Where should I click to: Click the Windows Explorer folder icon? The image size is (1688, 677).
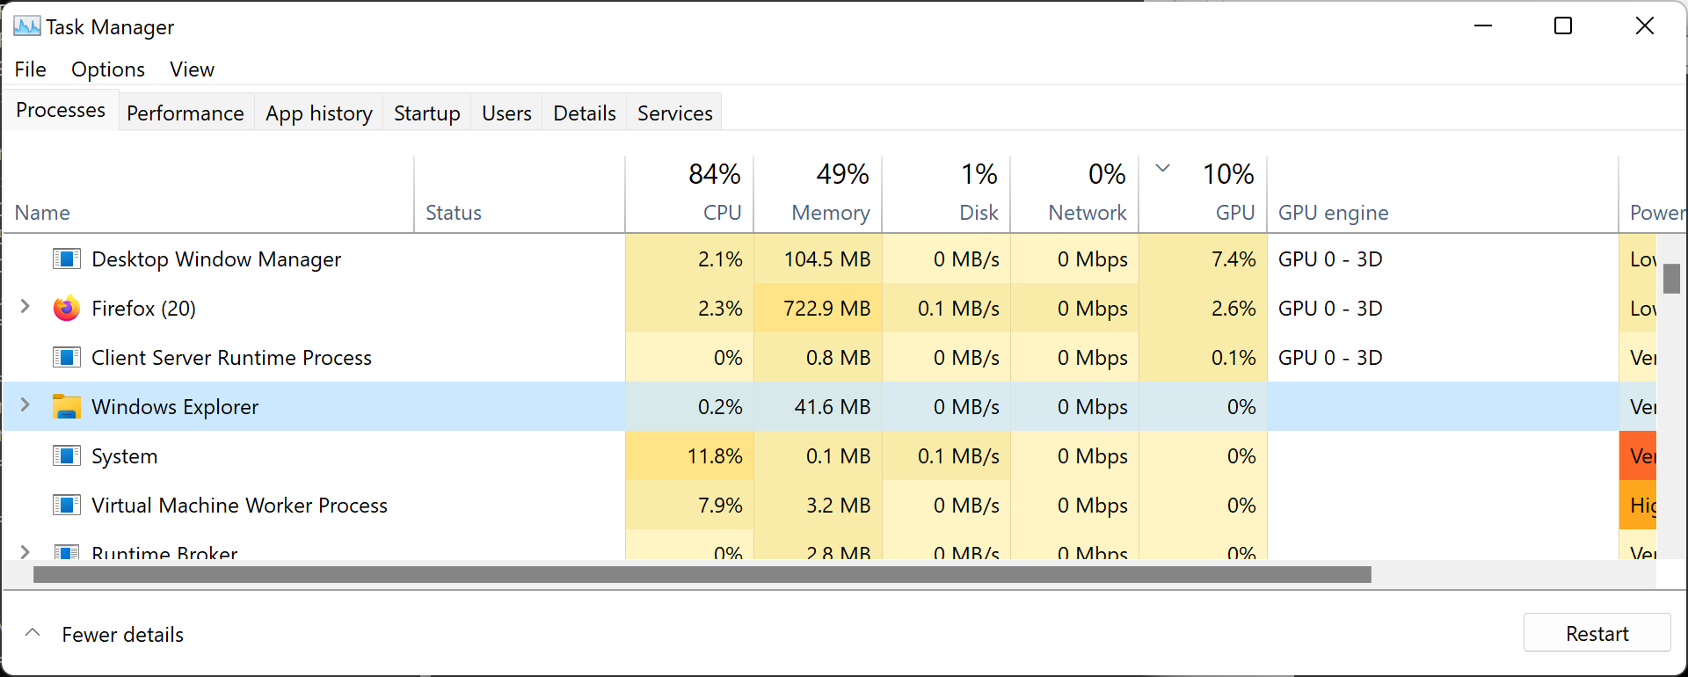tap(66, 406)
